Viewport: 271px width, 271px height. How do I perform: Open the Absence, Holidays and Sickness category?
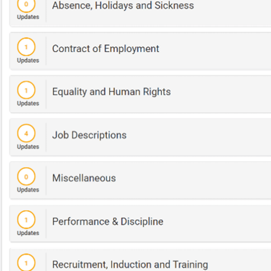tap(123, 5)
